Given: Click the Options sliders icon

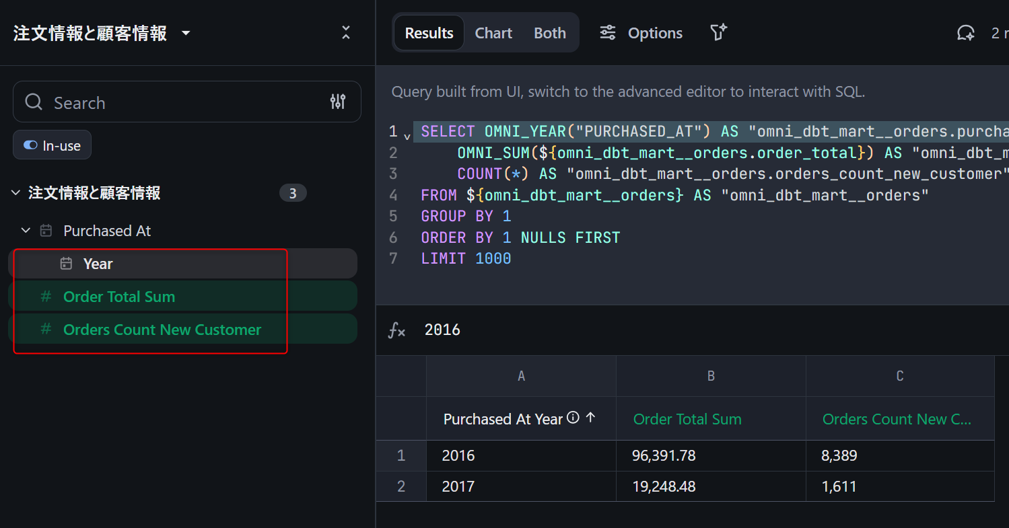Looking at the screenshot, I should (x=608, y=33).
